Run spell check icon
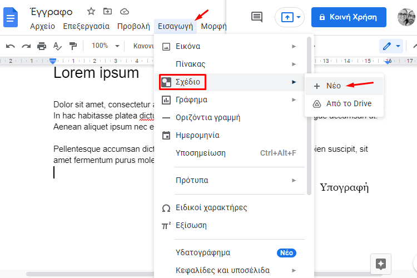This screenshot has width=417, height=278. pyautogui.click(x=57, y=46)
